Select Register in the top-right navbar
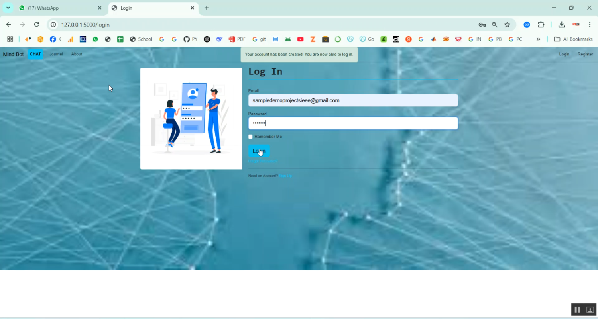This screenshot has height=319, width=598. coord(585,54)
